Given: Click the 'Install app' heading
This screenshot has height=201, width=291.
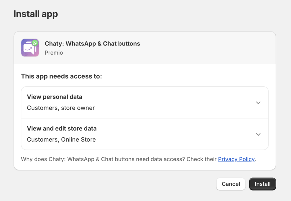Looking at the screenshot, I should [x=36, y=14].
